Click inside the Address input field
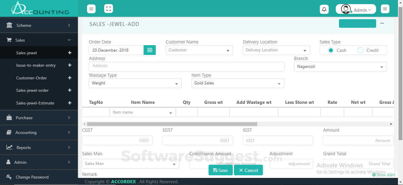The width and height of the screenshot is (403, 185). 186,66
